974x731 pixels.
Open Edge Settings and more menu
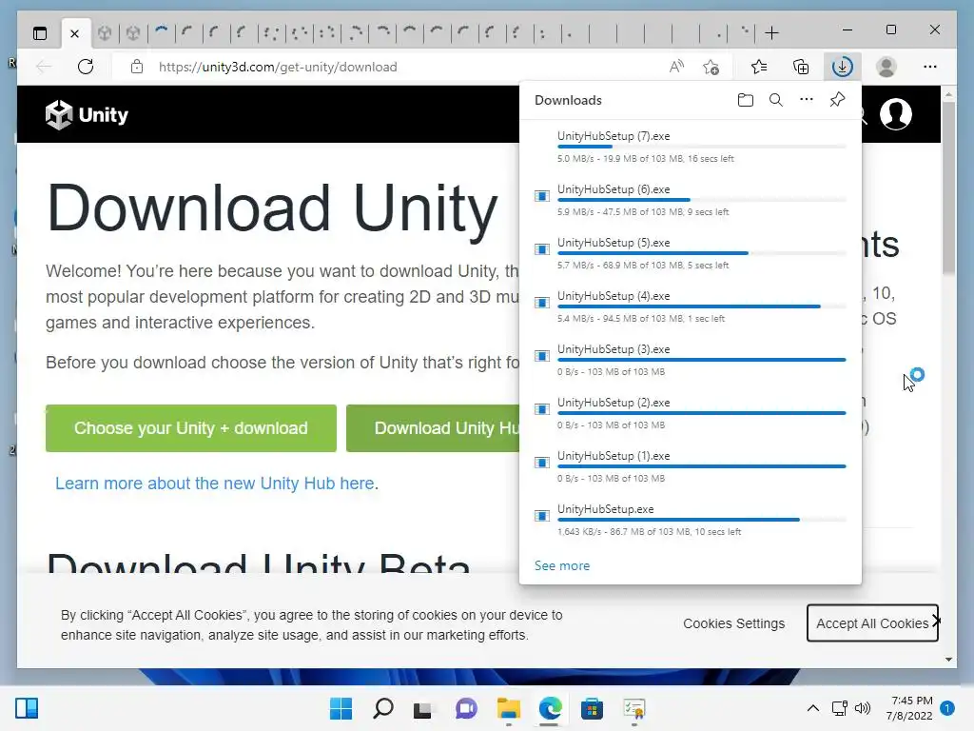click(x=930, y=67)
